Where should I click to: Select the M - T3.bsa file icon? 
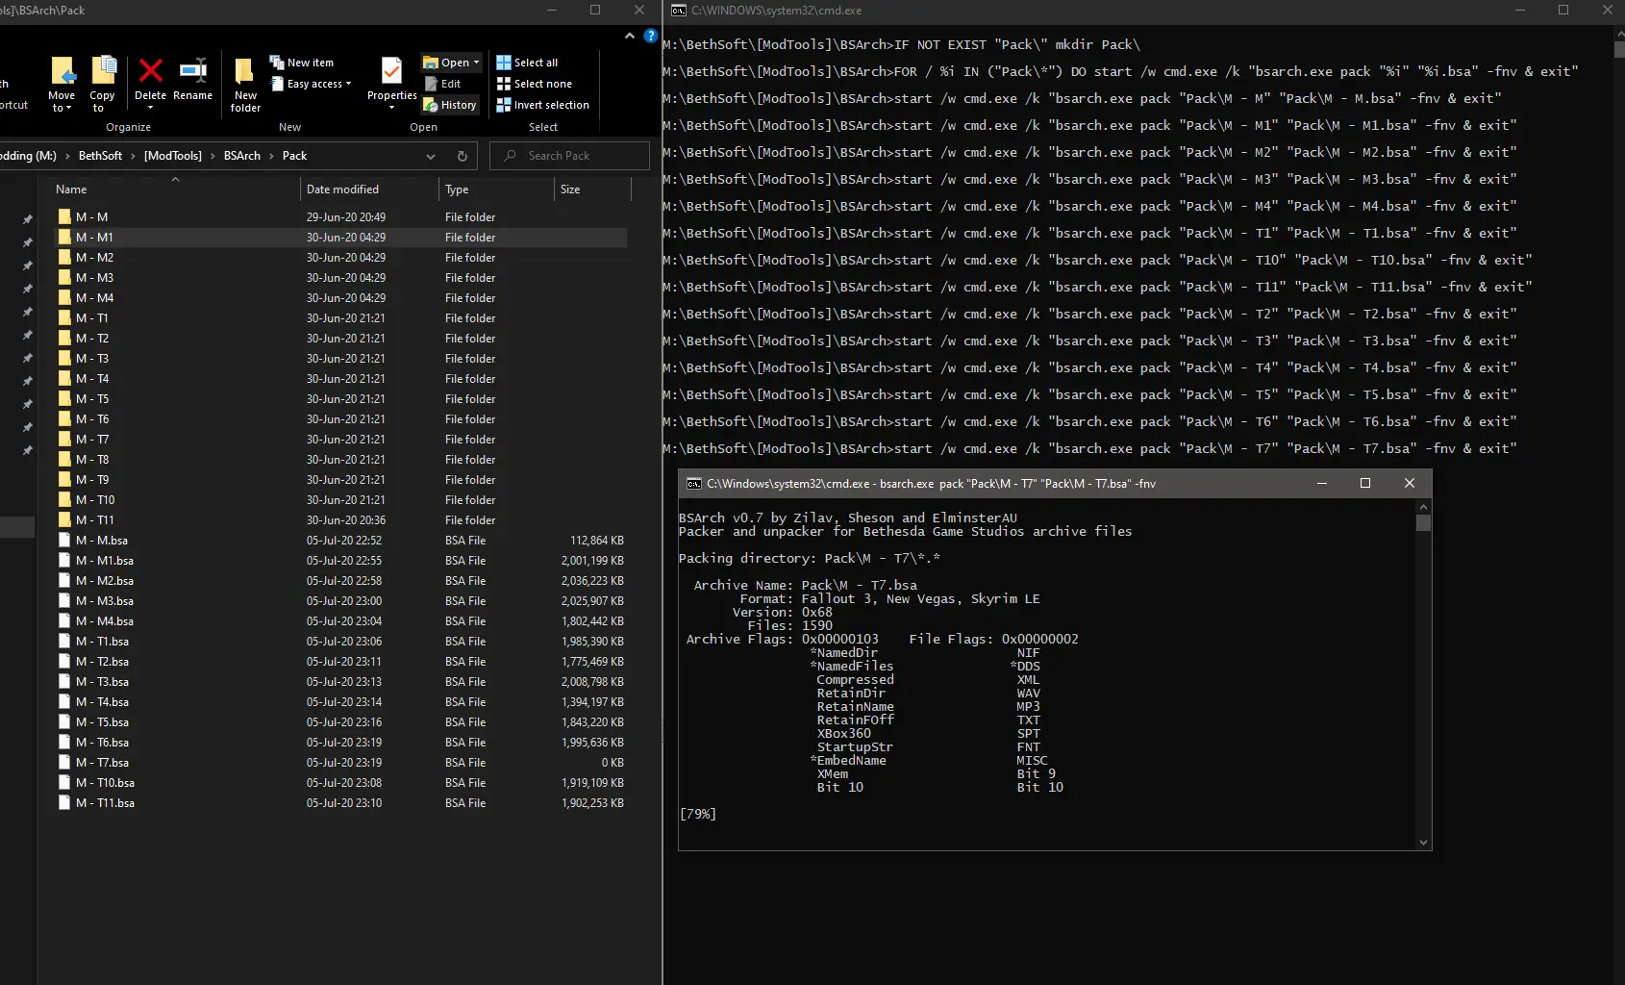(x=64, y=682)
